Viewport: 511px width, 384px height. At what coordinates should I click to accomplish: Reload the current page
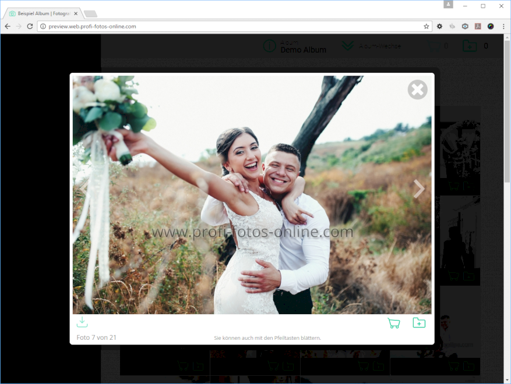30,26
